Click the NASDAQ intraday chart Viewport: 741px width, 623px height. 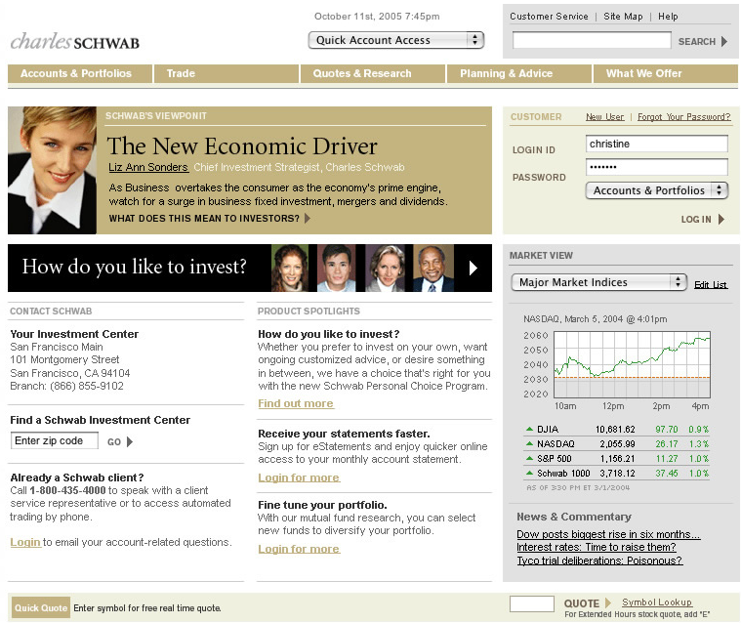click(x=632, y=364)
